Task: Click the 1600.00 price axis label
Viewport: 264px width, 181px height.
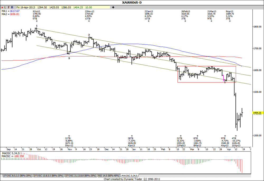Action: click(x=257, y=70)
